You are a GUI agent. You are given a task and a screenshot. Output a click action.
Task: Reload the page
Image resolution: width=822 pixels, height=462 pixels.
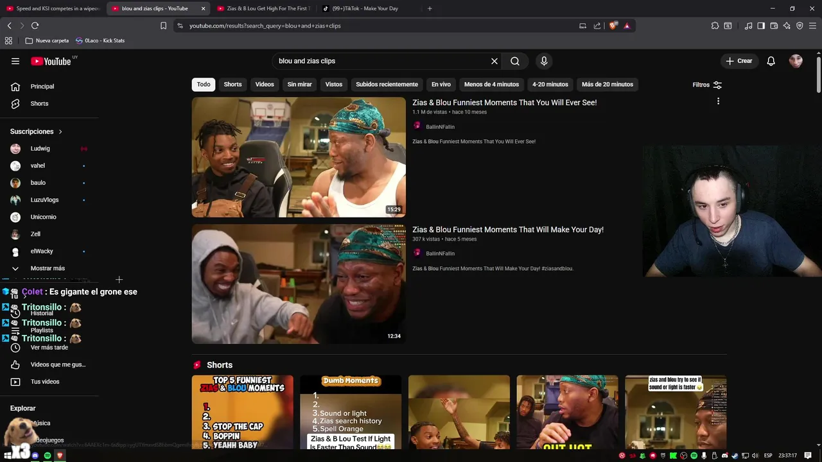pos(35,26)
